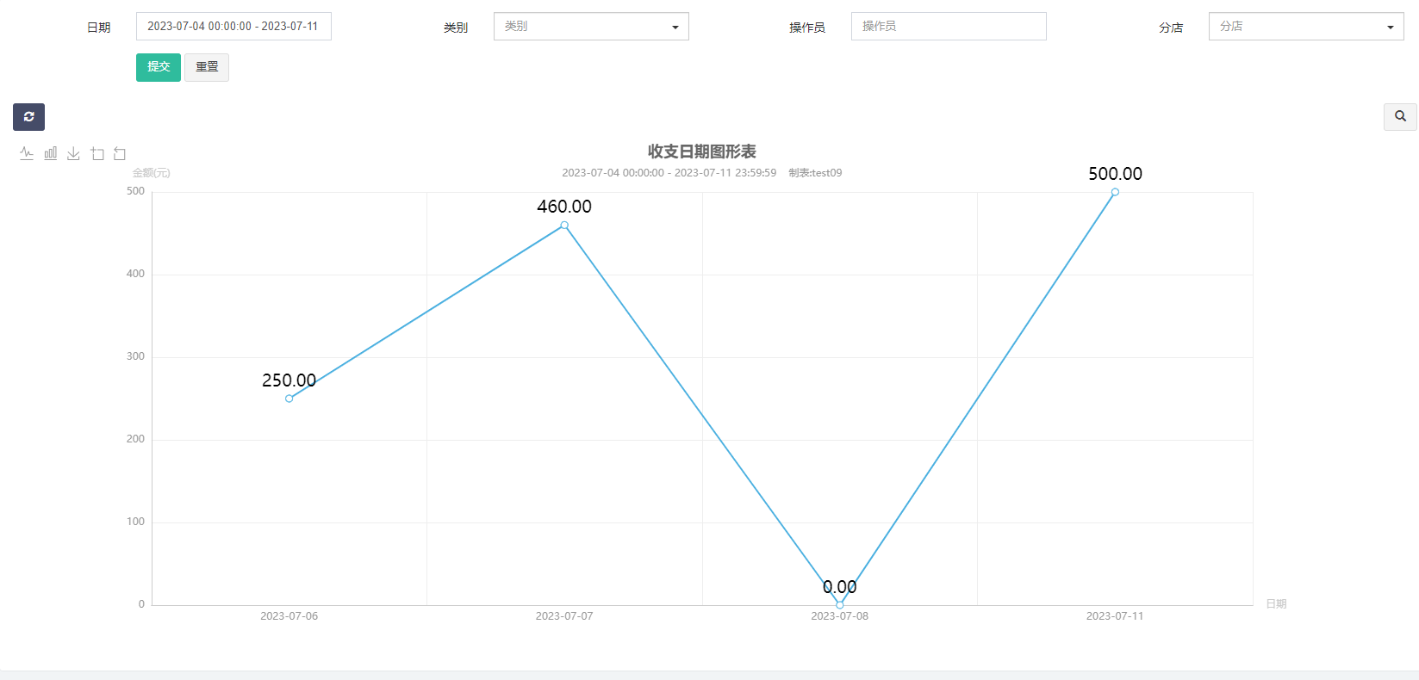Click y-axis value 100

coord(135,522)
